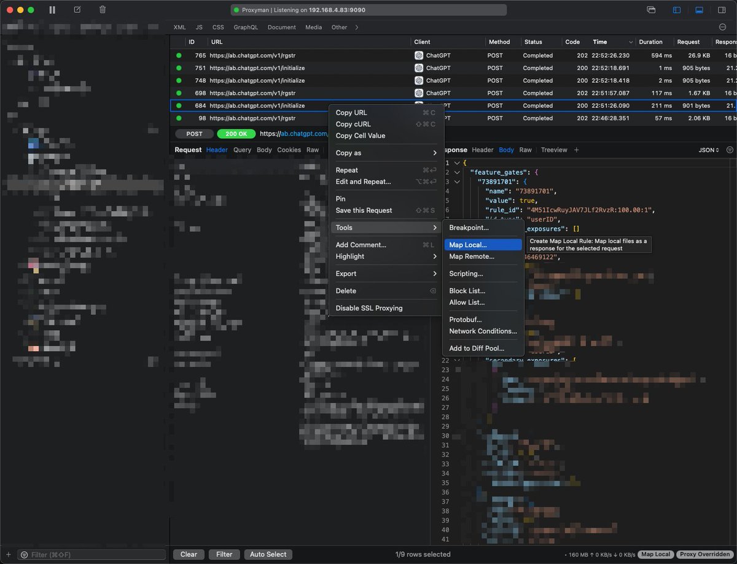Focus the sidebar Filter search field
Image resolution: width=737 pixels, height=564 pixels.
(x=92, y=555)
